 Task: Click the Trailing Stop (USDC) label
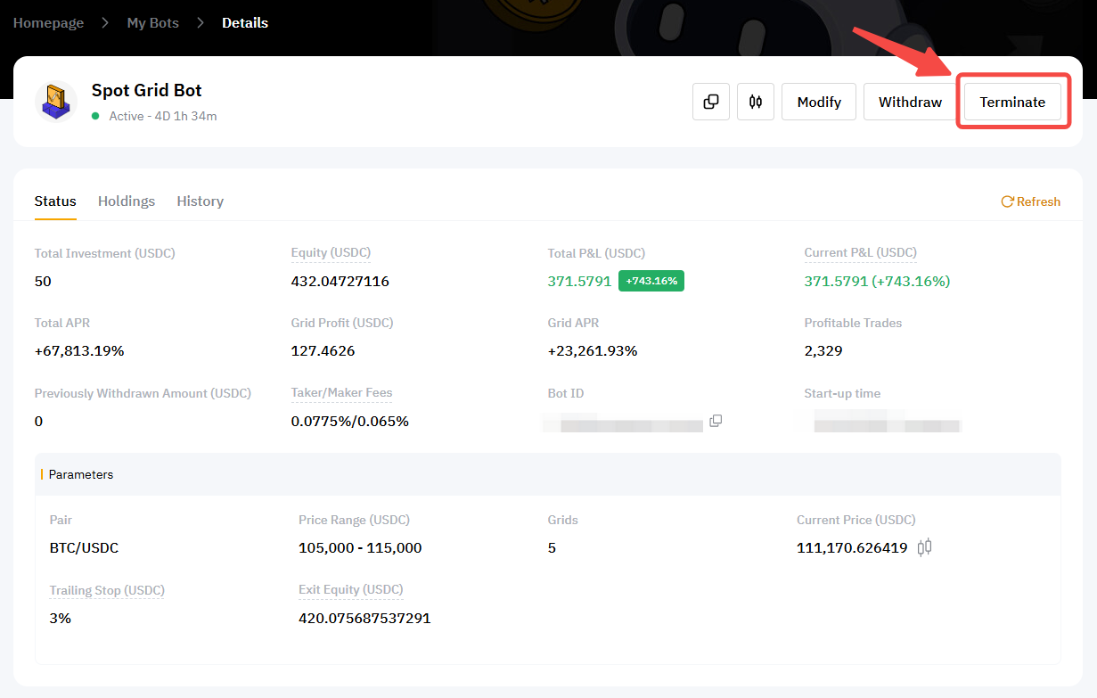click(x=107, y=590)
